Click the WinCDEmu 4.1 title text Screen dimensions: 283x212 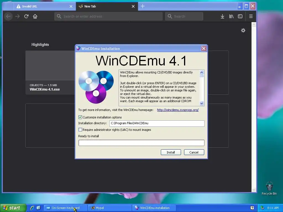coord(141,61)
